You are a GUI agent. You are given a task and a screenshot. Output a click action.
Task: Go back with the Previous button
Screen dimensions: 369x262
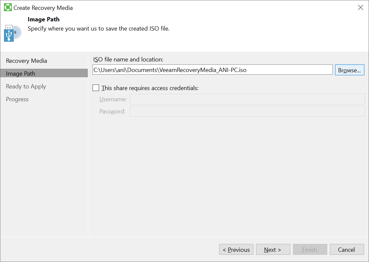[x=236, y=250]
